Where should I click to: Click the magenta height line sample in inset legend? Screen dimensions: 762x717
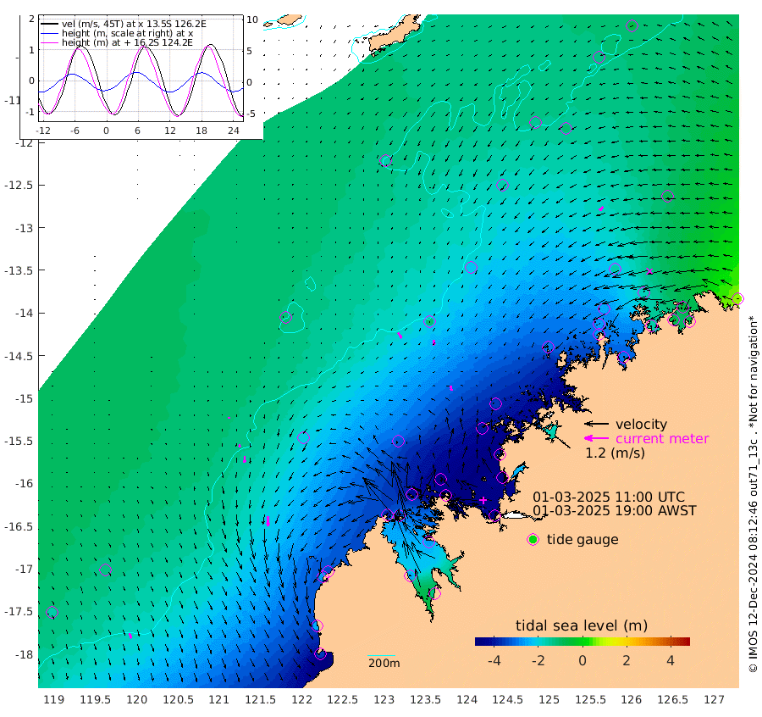(50, 42)
